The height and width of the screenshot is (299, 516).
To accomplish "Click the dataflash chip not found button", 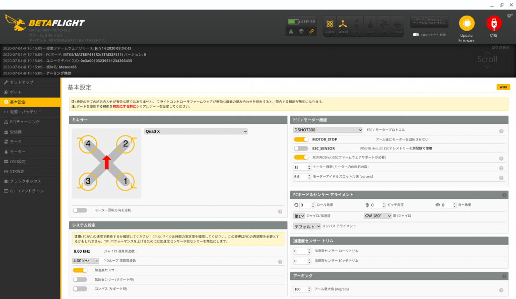I will pos(429,21).
